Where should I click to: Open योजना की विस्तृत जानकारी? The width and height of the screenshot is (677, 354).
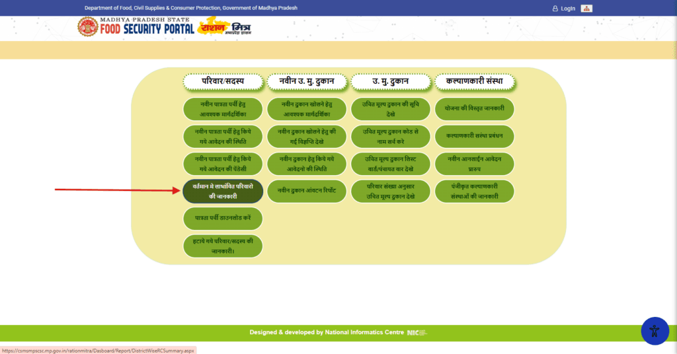pos(474,109)
